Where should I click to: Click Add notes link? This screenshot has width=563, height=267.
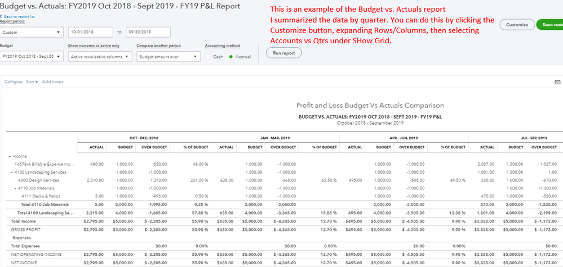click(52, 82)
